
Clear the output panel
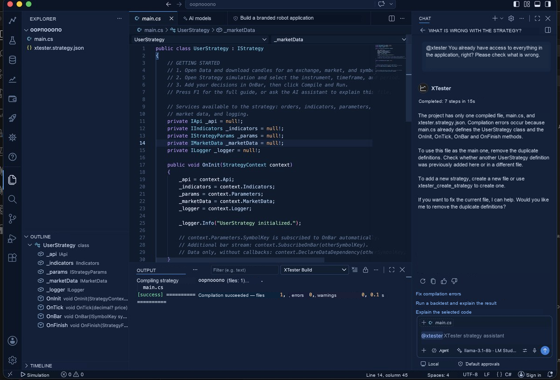tap(355, 270)
